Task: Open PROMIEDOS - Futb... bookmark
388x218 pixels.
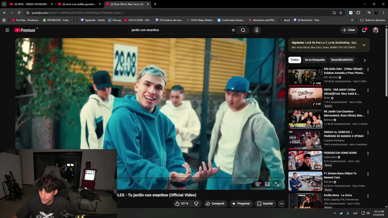Action: [56, 20]
